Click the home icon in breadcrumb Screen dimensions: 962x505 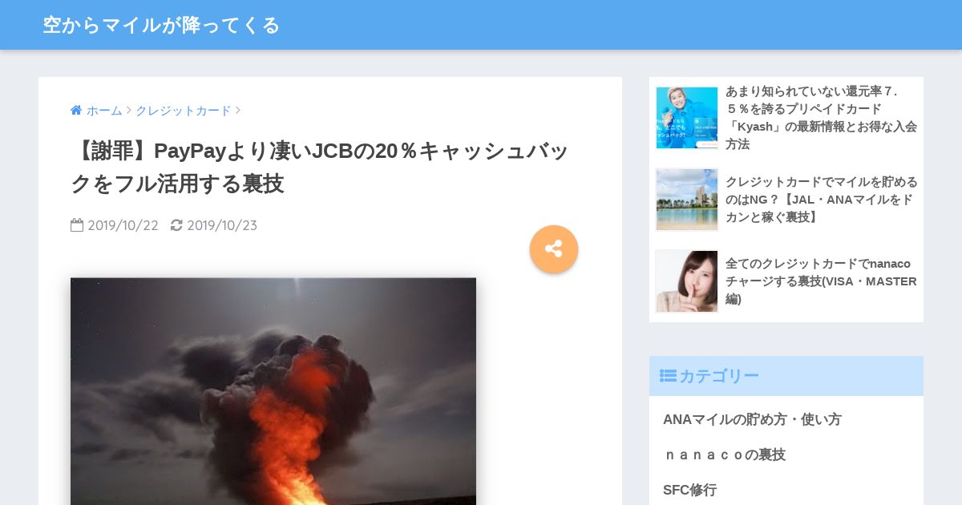pos(76,111)
